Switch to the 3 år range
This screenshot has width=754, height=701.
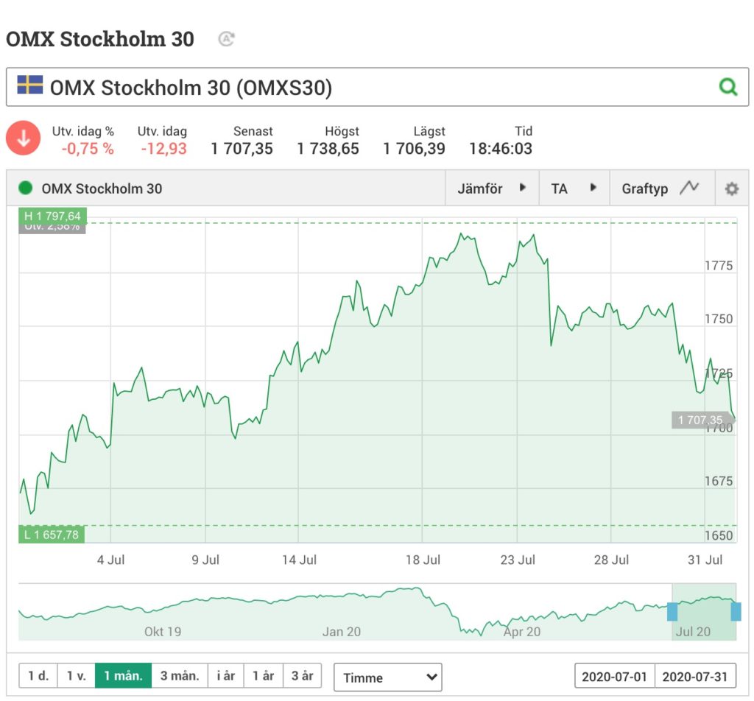tap(302, 675)
